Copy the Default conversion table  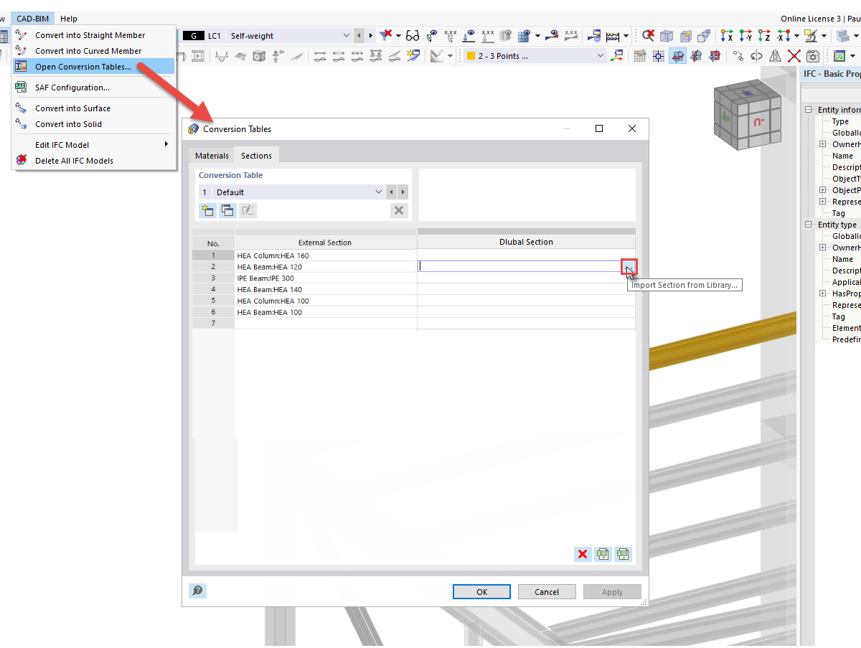227,210
